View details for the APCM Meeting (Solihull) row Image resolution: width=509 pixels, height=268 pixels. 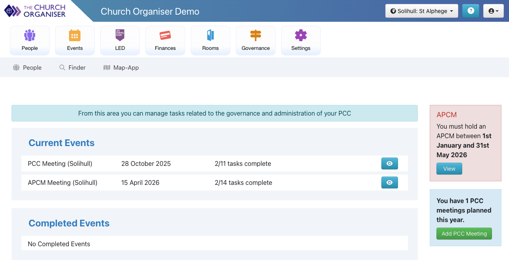pos(389,182)
